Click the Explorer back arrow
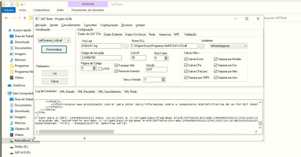 (x=6, y=18)
